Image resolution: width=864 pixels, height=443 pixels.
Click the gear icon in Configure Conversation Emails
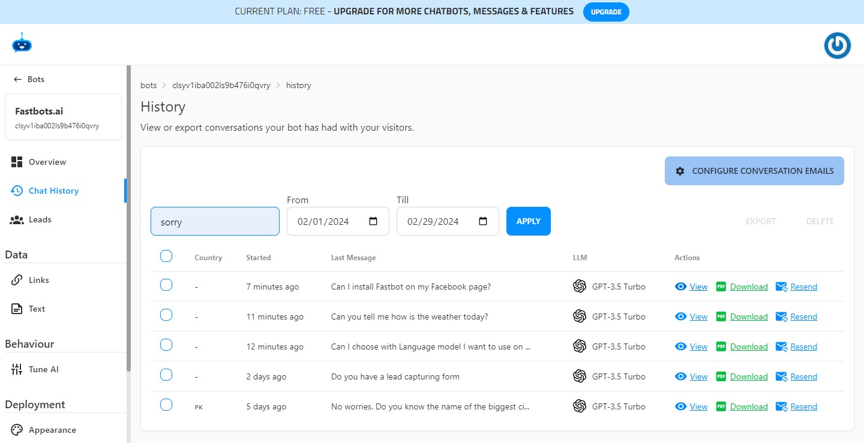(680, 171)
